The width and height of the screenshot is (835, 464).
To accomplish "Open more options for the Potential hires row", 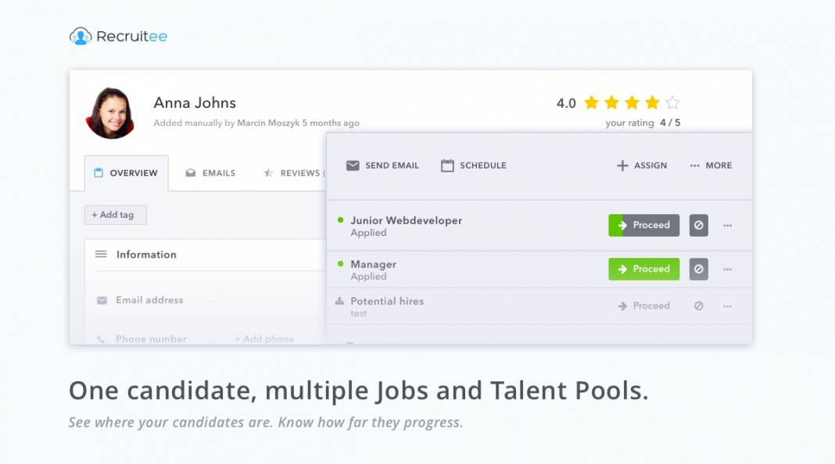I will click(728, 305).
